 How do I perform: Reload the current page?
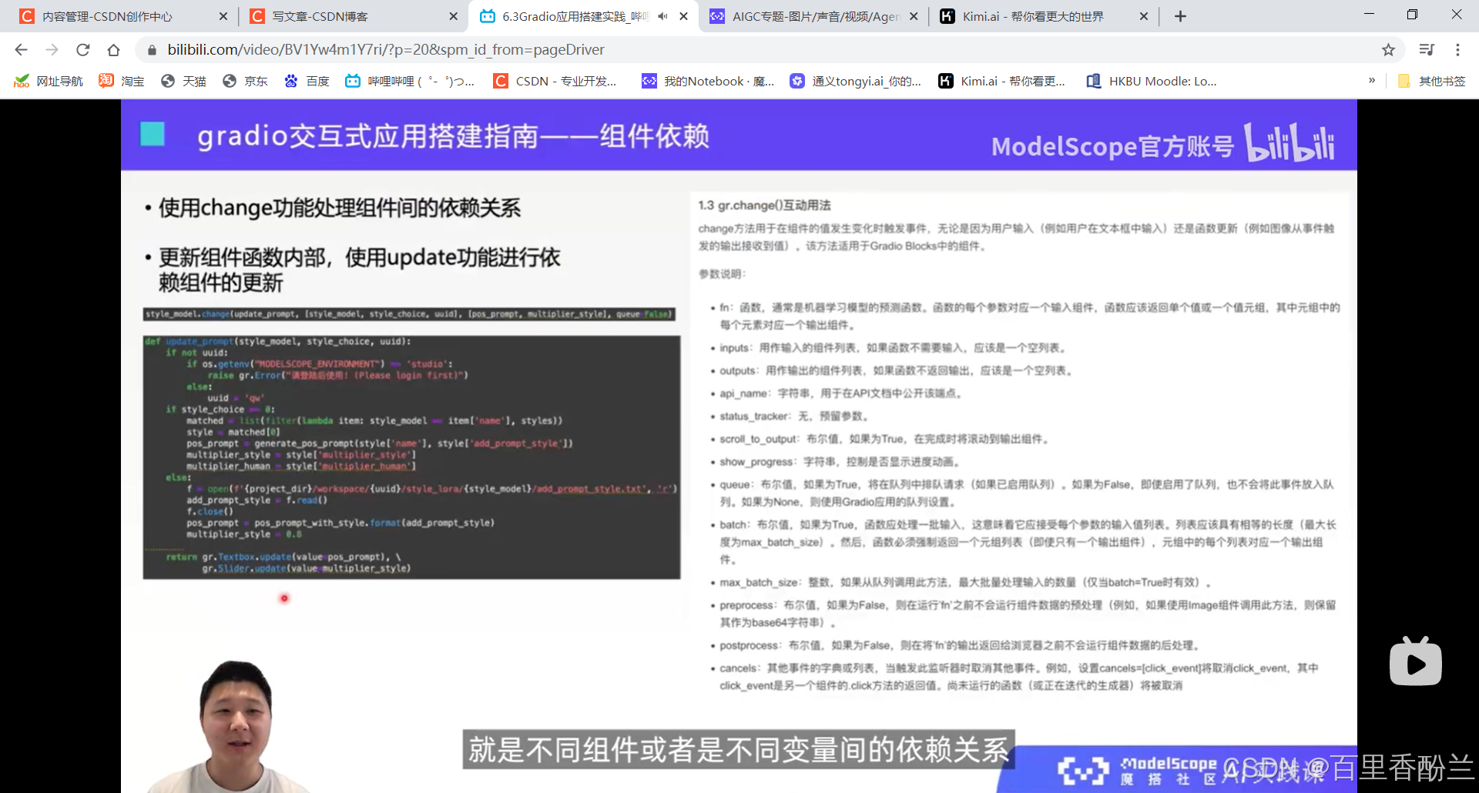pyautogui.click(x=82, y=49)
